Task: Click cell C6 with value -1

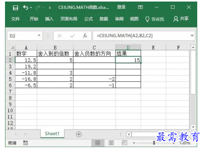Action: pyautogui.click(x=94, y=85)
